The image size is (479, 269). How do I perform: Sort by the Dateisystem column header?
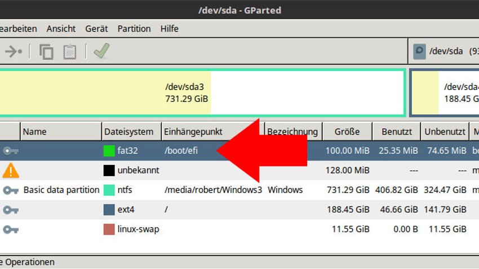(x=132, y=132)
